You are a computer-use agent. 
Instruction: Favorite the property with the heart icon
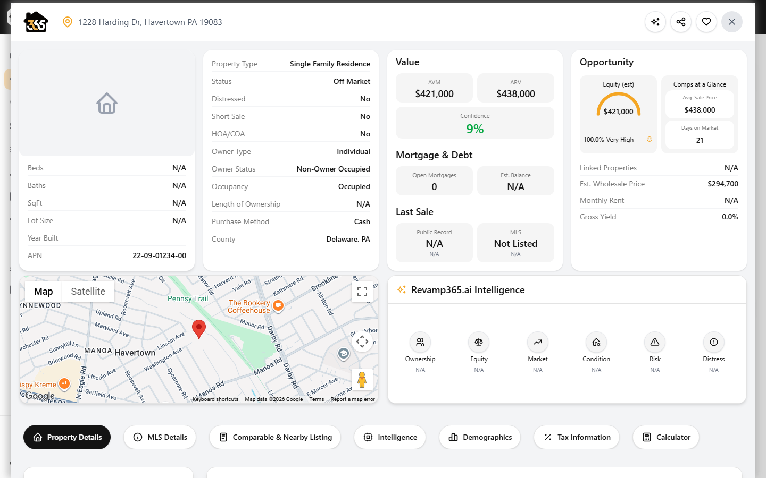coord(706,22)
